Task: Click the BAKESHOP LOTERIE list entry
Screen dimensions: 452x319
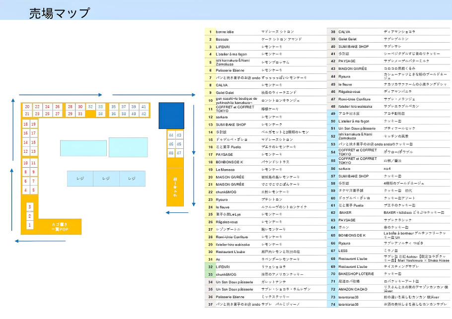Action: click(356, 274)
